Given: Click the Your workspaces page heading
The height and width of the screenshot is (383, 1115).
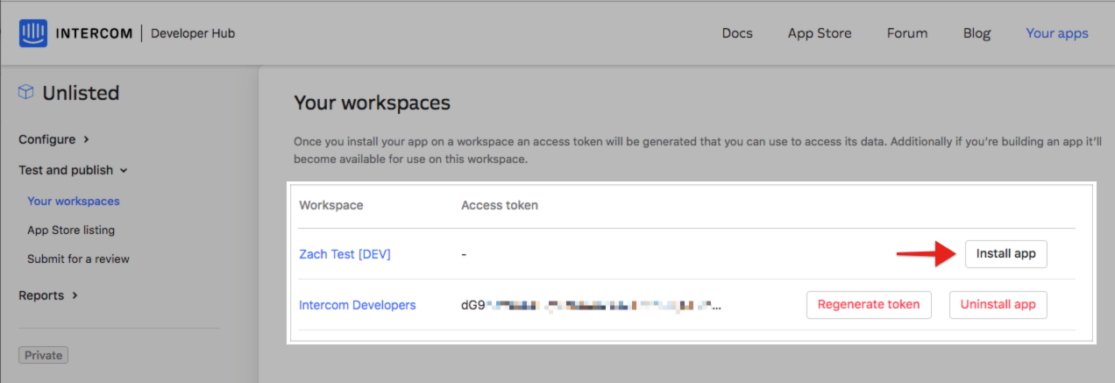Looking at the screenshot, I should [372, 103].
